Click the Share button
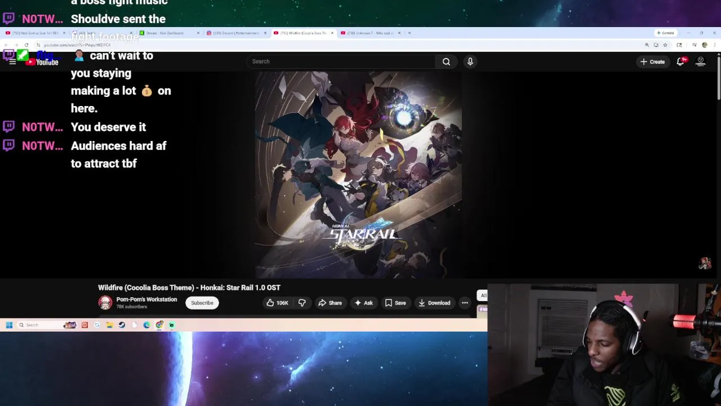This screenshot has width=721, height=406. pyautogui.click(x=330, y=303)
